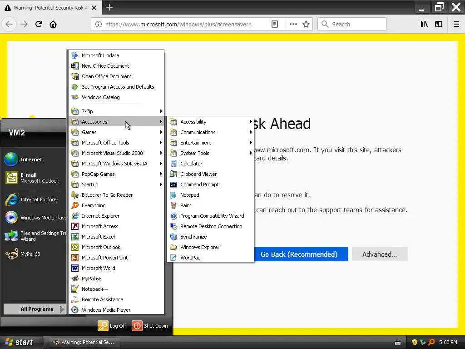Screen dimensions: 465x349
Task: Launch Microsoft Access
Action: (116, 226)
